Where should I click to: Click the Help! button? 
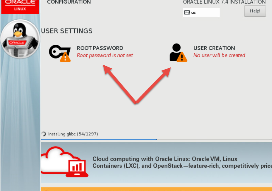pyautogui.click(x=255, y=11)
